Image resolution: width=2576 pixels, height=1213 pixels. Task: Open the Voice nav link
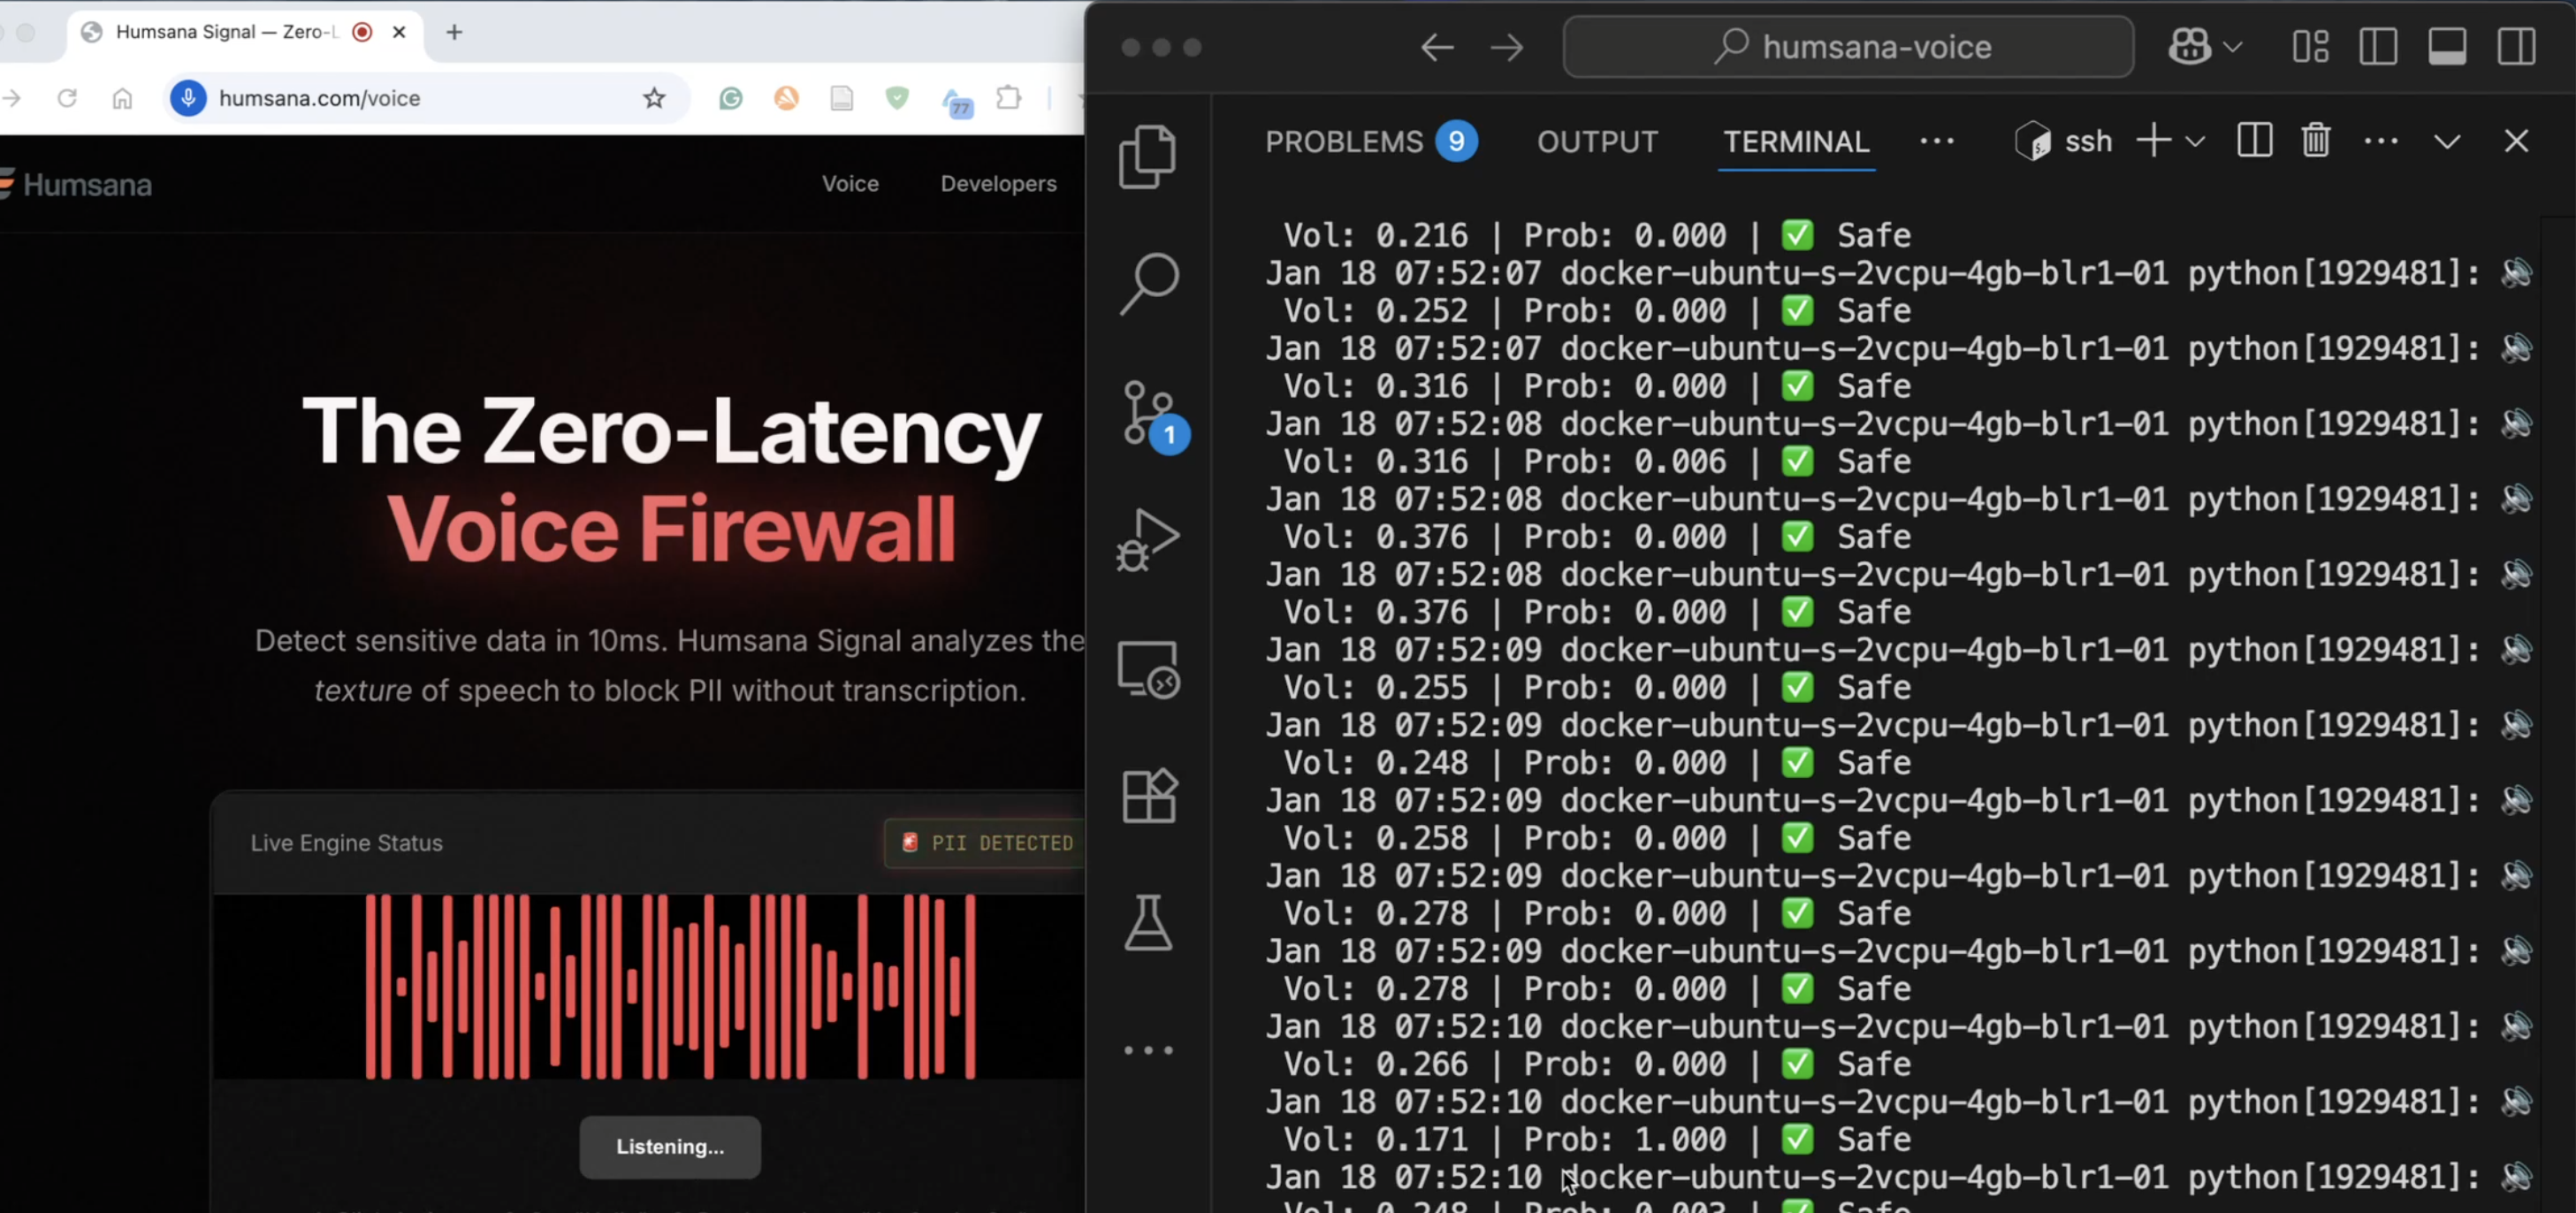coord(850,184)
